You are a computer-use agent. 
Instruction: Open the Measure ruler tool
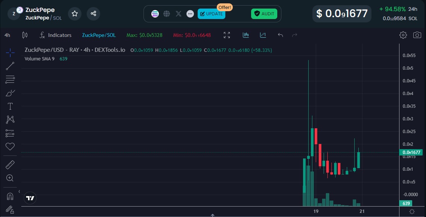(10, 164)
